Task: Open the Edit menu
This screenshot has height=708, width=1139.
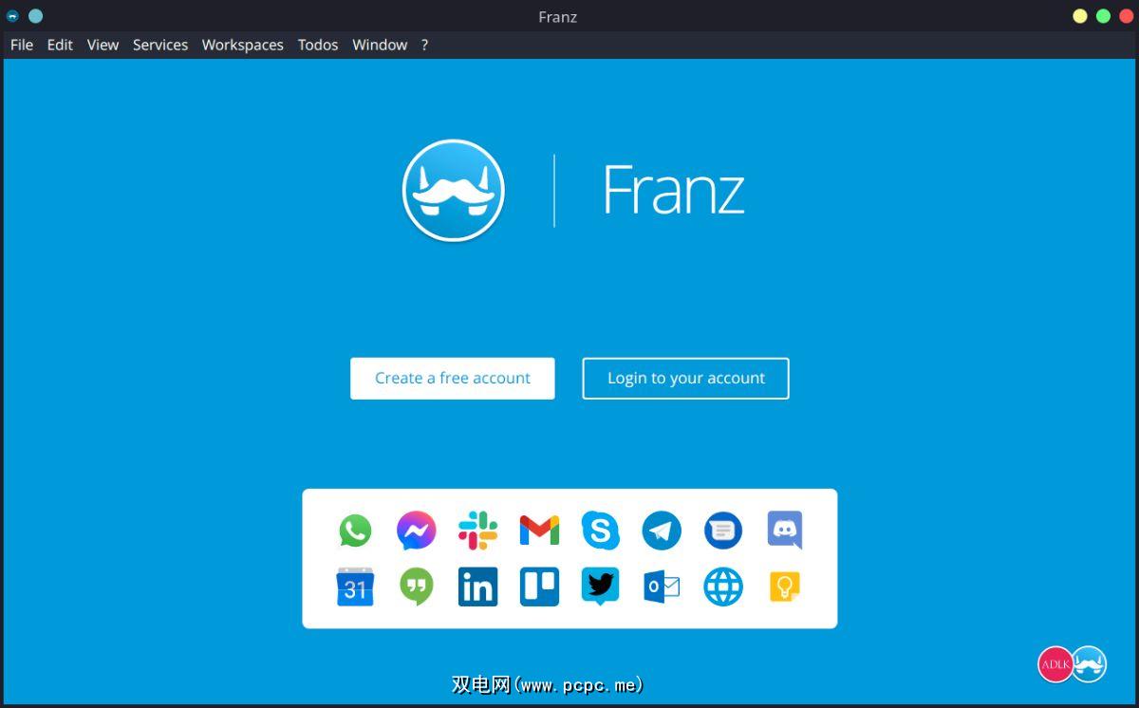Action: [60, 45]
